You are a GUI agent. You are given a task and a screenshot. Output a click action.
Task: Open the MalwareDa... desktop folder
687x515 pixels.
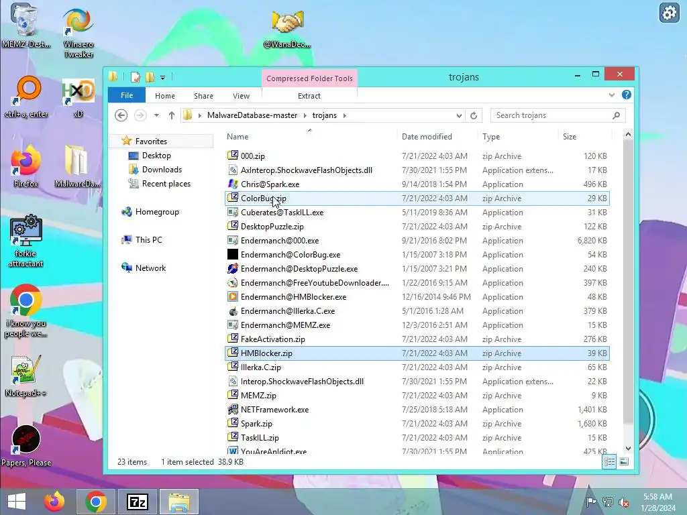77,166
